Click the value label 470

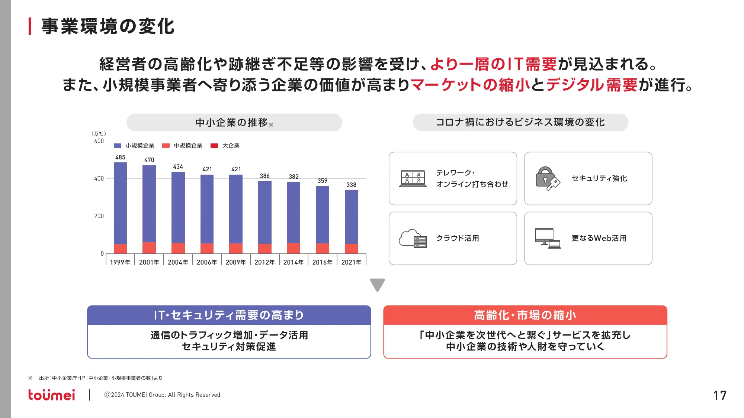(x=149, y=160)
